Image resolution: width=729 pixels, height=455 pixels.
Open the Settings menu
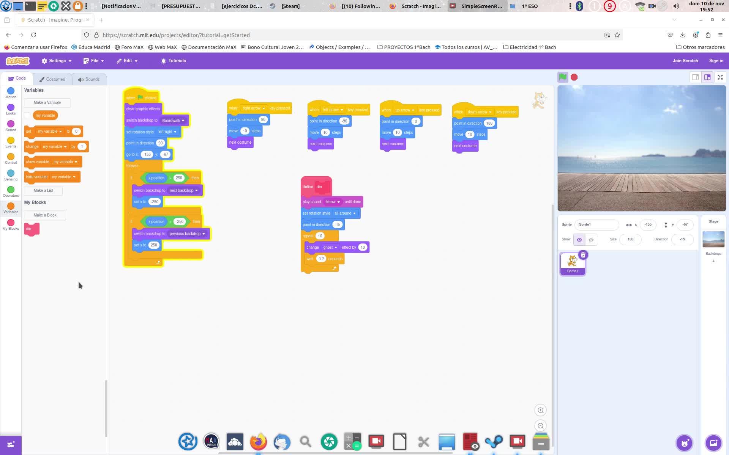(57, 61)
